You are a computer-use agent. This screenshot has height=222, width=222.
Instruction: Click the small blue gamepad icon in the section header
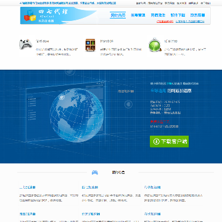(x=95, y=173)
